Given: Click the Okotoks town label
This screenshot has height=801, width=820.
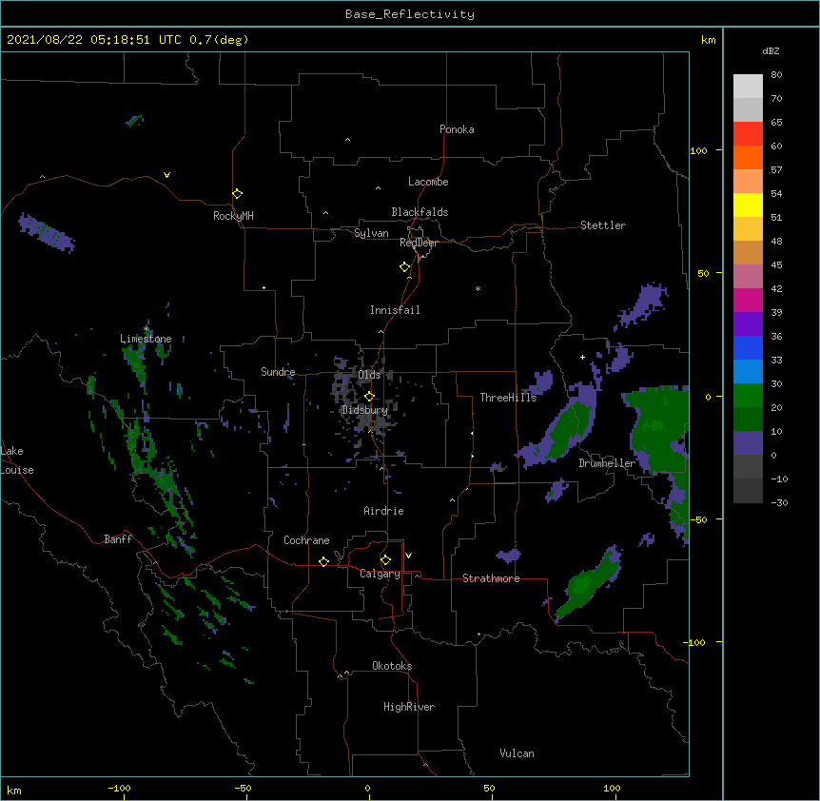Looking at the screenshot, I should point(392,666).
